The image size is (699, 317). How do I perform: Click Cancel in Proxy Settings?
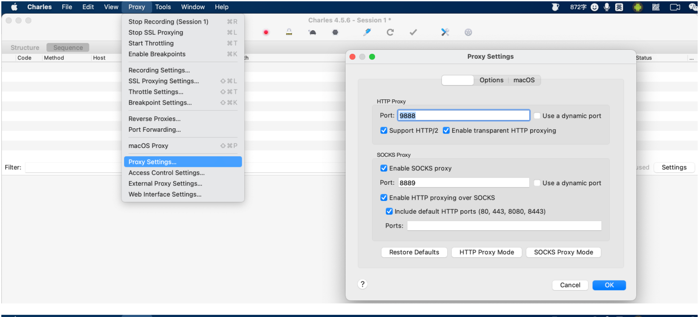click(570, 285)
